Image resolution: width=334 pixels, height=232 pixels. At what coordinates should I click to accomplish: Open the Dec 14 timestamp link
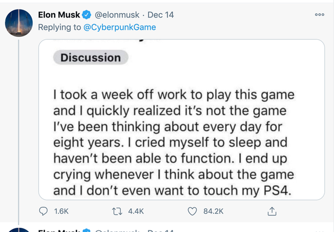pyautogui.click(x=161, y=15)
